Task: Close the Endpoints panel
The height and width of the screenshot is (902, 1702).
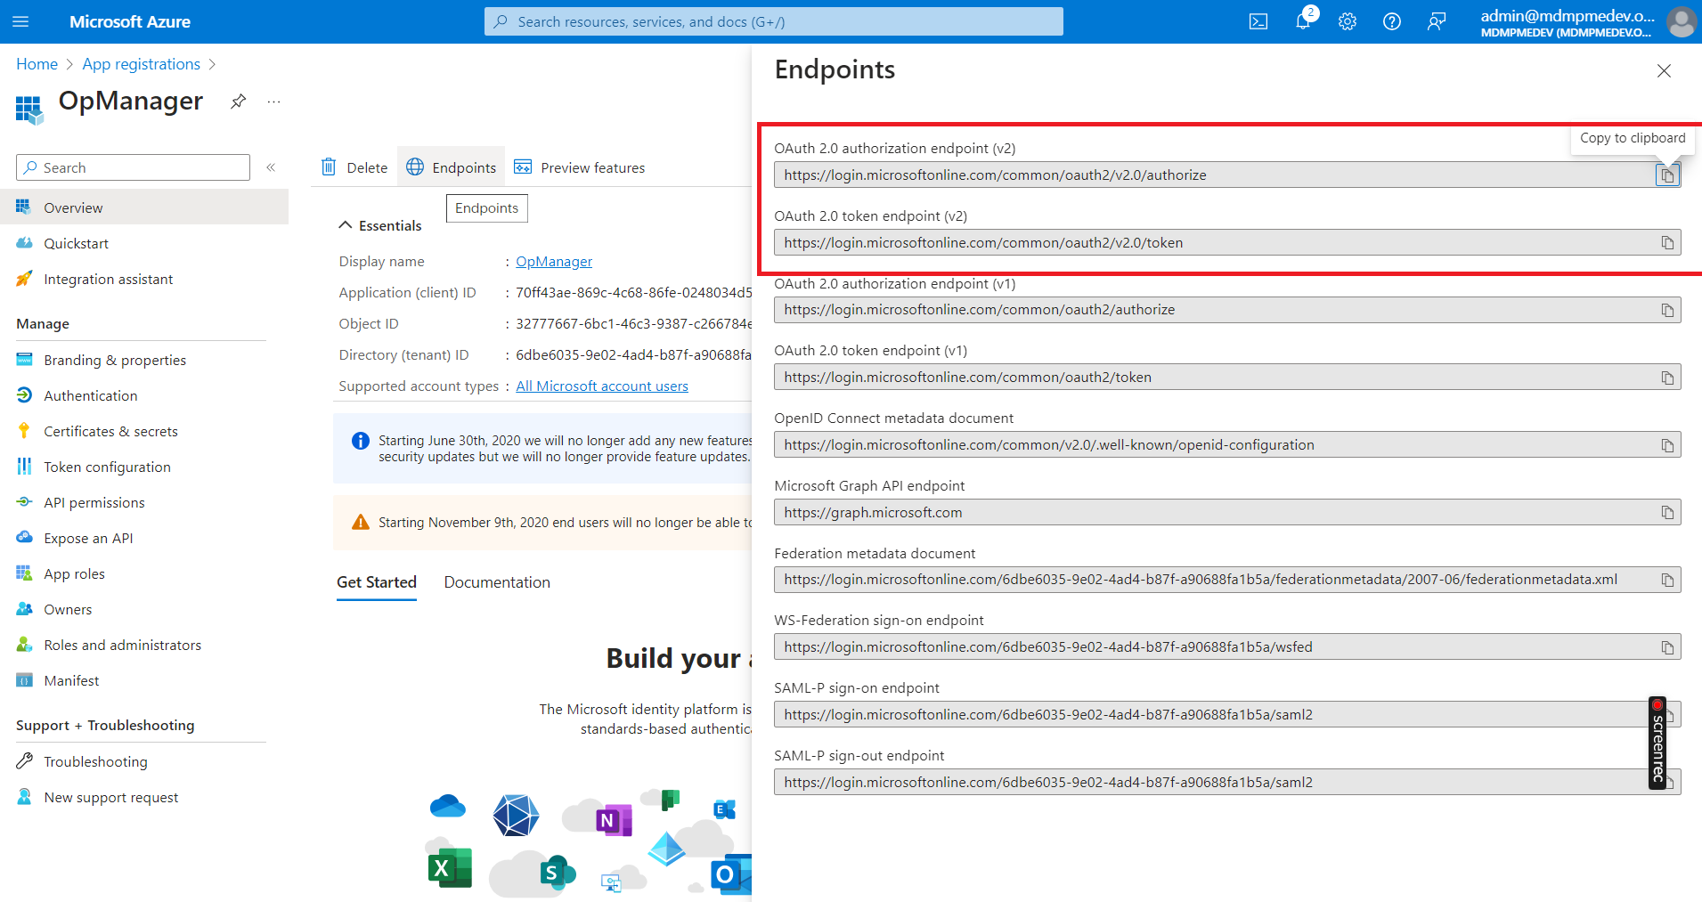Action: [x=1664, y=70]
